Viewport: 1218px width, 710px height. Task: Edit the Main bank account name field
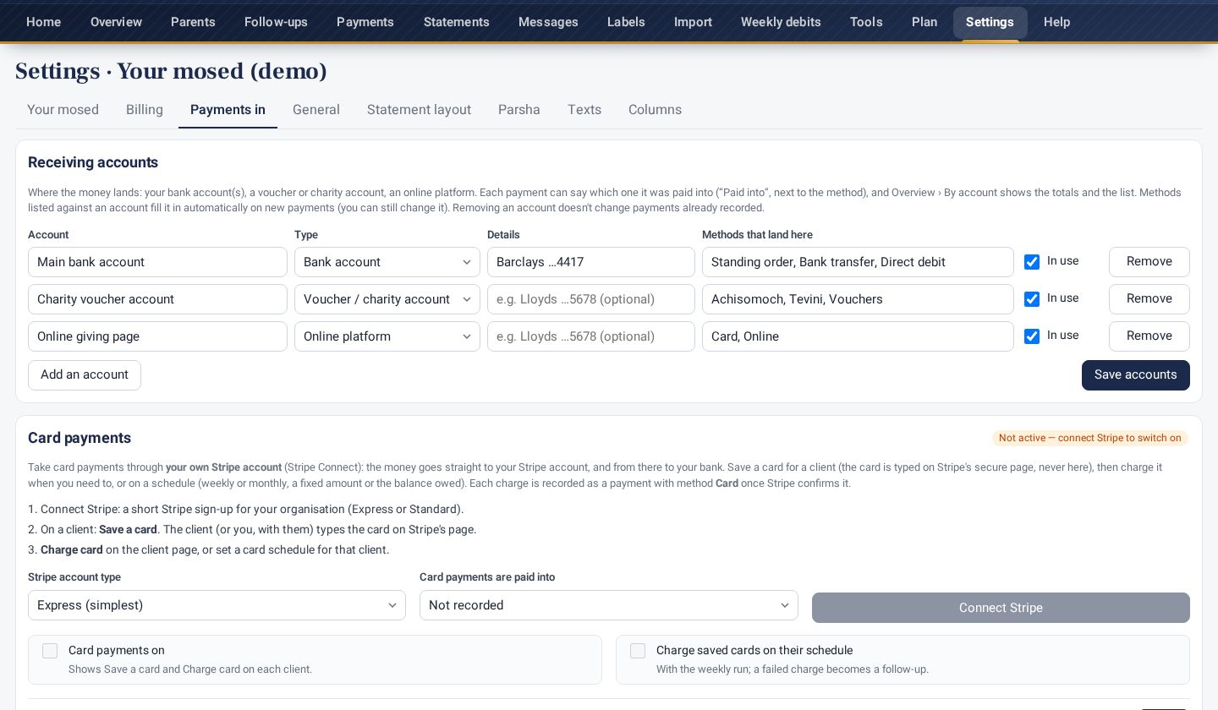[157, 262]
